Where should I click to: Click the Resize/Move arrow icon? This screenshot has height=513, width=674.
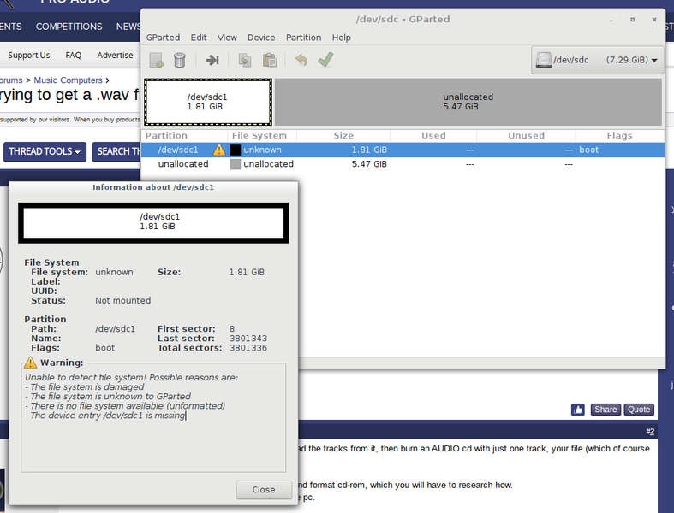tap(212, 60)
